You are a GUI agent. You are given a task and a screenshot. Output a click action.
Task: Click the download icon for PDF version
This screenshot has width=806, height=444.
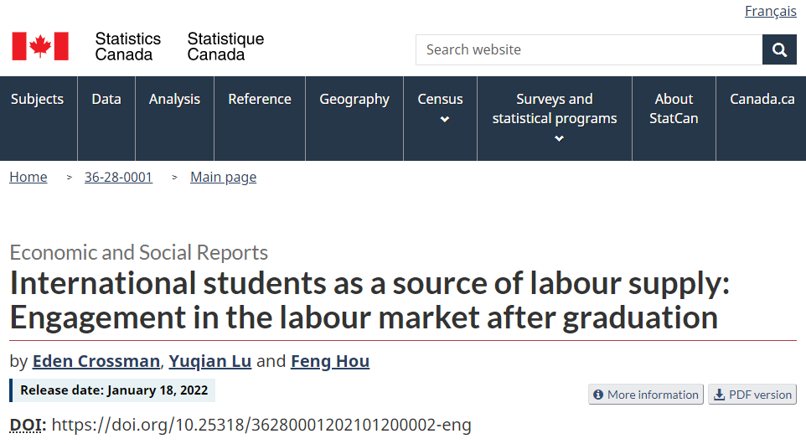tap(719, 395)
